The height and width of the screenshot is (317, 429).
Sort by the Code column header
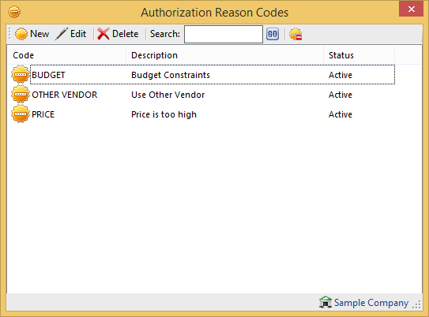pyautogui.click(x=66, y=55)
